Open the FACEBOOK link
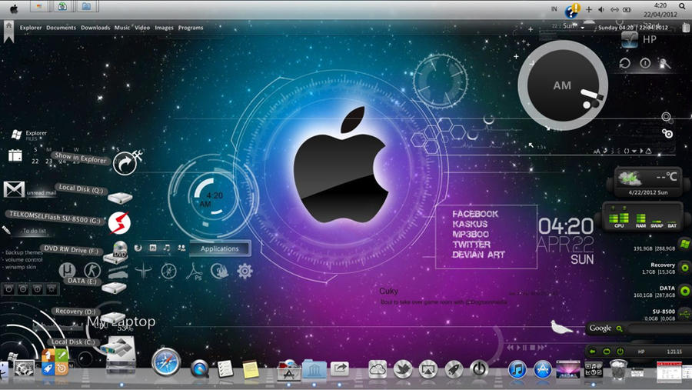692x390 pixels. (475, 214)
